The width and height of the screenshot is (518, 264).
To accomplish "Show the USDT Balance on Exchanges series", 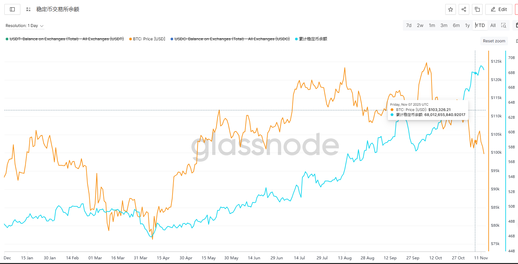I will [x=66, y=39].
